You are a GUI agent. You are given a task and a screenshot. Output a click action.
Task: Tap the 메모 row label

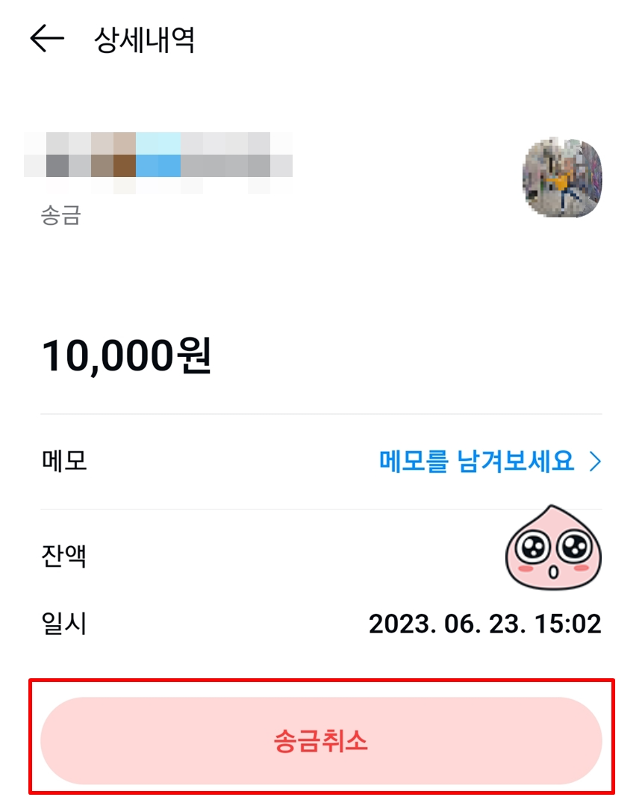(64, 461)
